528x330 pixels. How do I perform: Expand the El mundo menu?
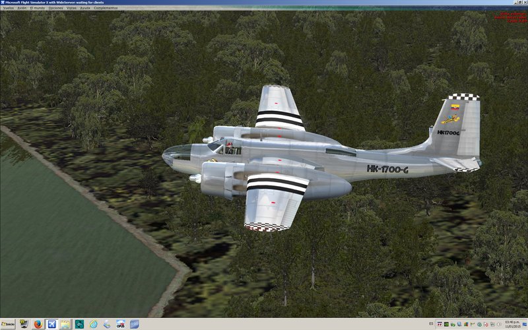click(38, 8)
